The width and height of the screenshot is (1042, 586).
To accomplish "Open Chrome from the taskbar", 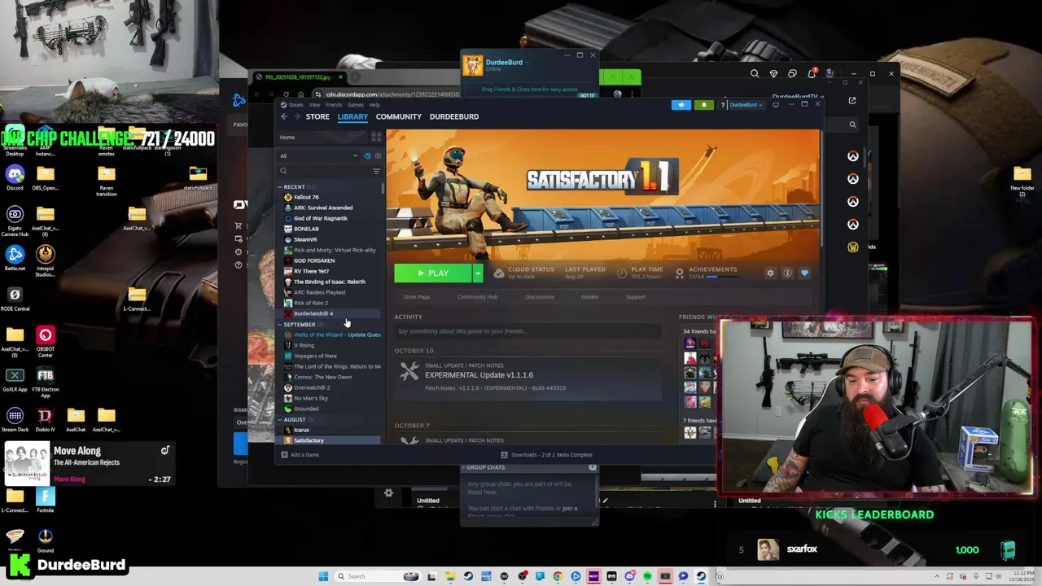I will coord(558,576).
